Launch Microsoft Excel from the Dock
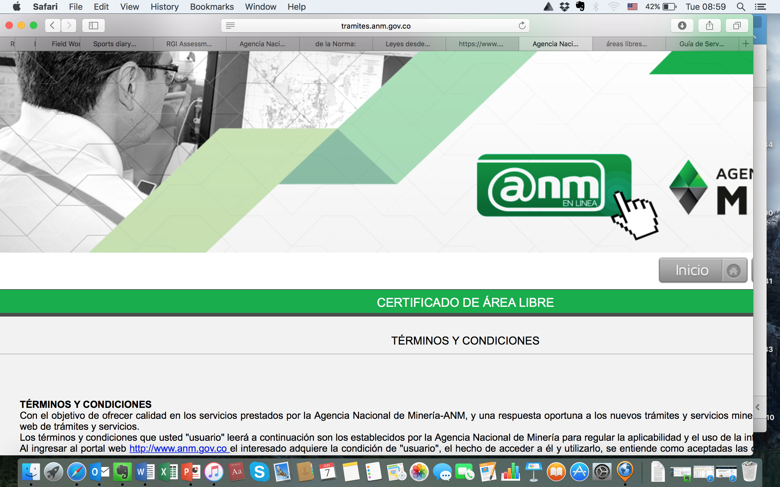 tap(168, 472)
